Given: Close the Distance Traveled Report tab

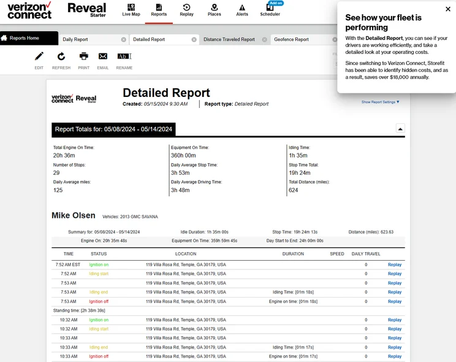Looking at the screenshot, I should [264, 40].
